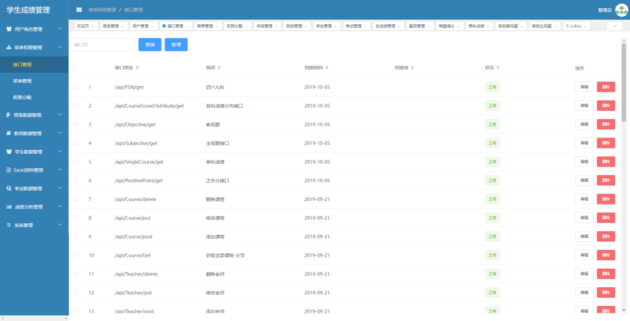The width and height of the screenshot is (630, 321).
Task: Click the 菜单权限管理 hierarchy icon
Action: point(9,47)
